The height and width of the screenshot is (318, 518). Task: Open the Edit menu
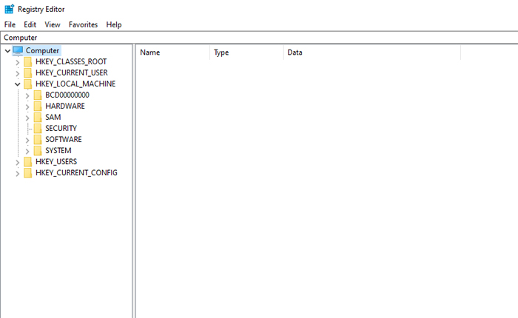pos(30,24)
